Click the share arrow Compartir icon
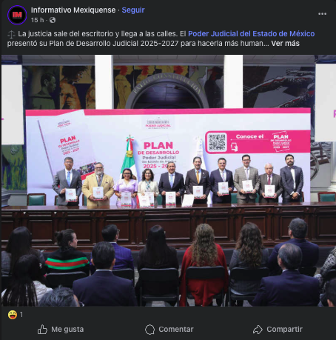The width and height of the screenshot is (336, 340). click(x=258, y=330)
